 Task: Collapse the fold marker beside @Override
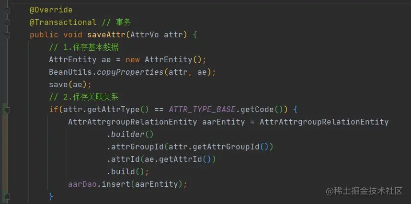click(7, 11)
